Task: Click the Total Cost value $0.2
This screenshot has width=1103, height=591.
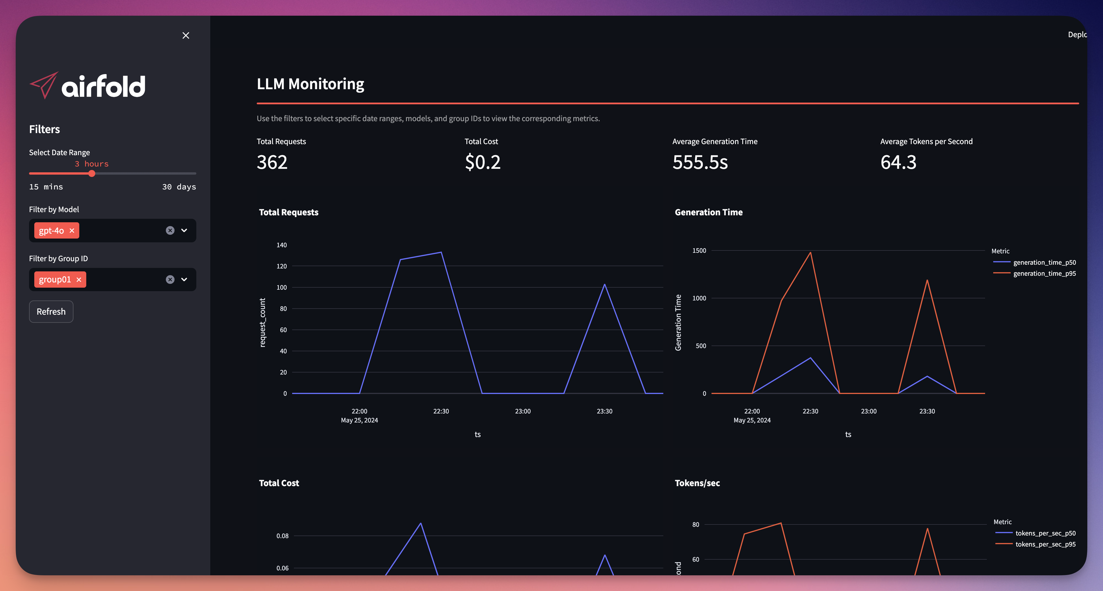Action: (x=483, y=162)
